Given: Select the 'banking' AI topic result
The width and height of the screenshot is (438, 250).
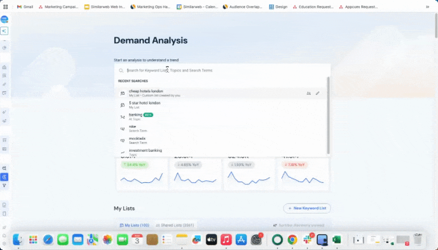Looking at the screenshot, I should click(221, 117).
